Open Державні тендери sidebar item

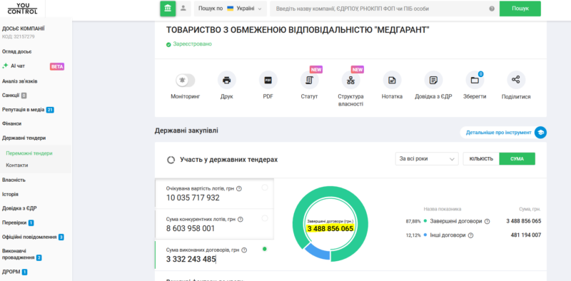[x=24, y=138]
